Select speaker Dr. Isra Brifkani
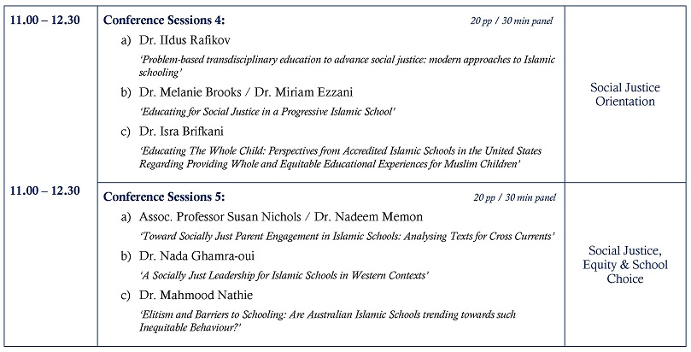This screenshot has width=691, height=352. tap(184, 131)
